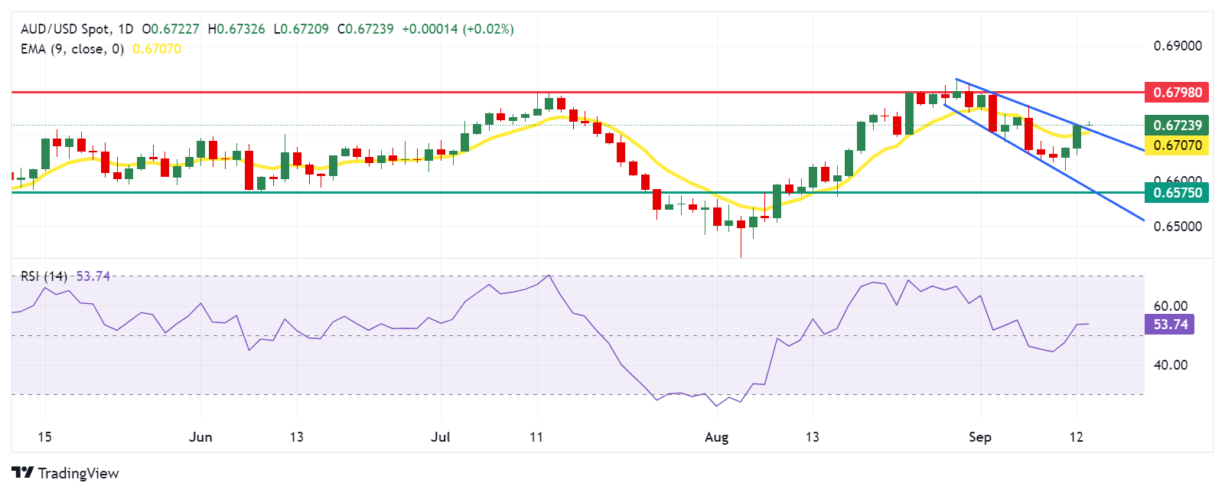Select the RSI 53.74 value in legend

tap(93, 276)
